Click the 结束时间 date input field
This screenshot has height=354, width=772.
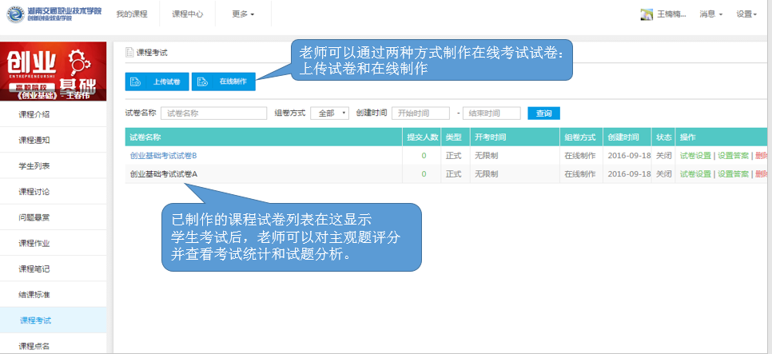click(491, 113)
